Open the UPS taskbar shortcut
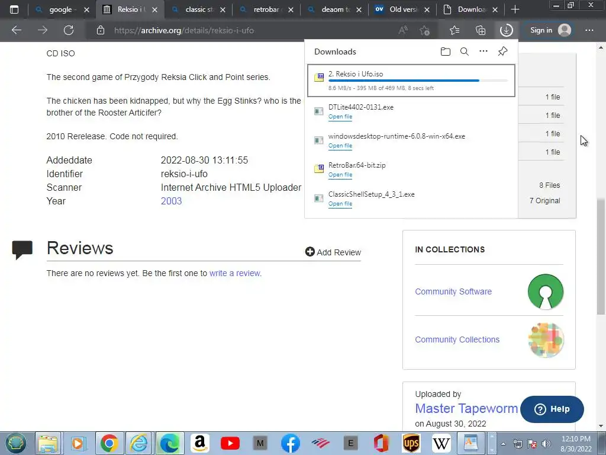The image size is (606, 455). (411, 443)
